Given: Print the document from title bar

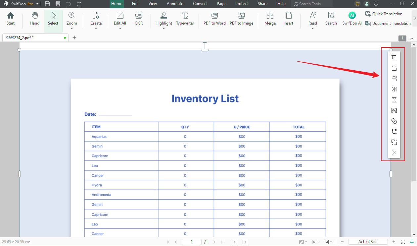Looking at the screenshot, I should click(x=58, y=4).
